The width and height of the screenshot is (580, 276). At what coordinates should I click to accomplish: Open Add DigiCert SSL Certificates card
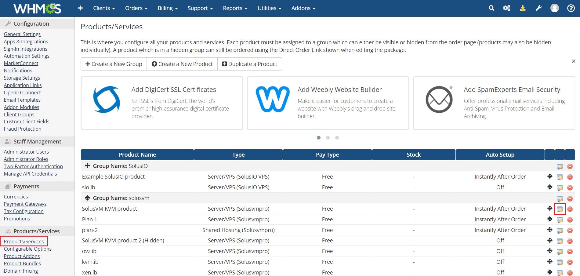point(162,103)
